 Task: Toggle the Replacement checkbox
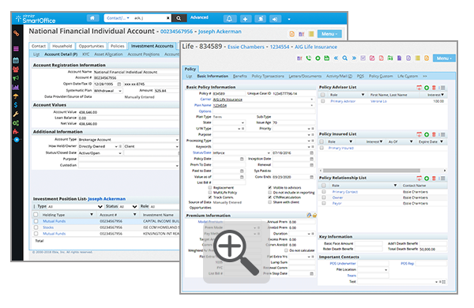pos(210,188)
